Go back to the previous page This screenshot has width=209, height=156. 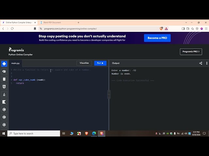pyautogui.click(x=3, y=29)
